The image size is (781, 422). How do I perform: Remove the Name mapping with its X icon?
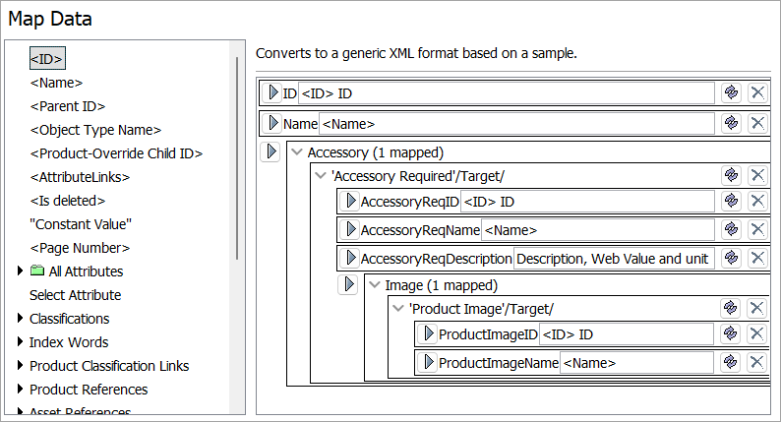tap(757, 123)
